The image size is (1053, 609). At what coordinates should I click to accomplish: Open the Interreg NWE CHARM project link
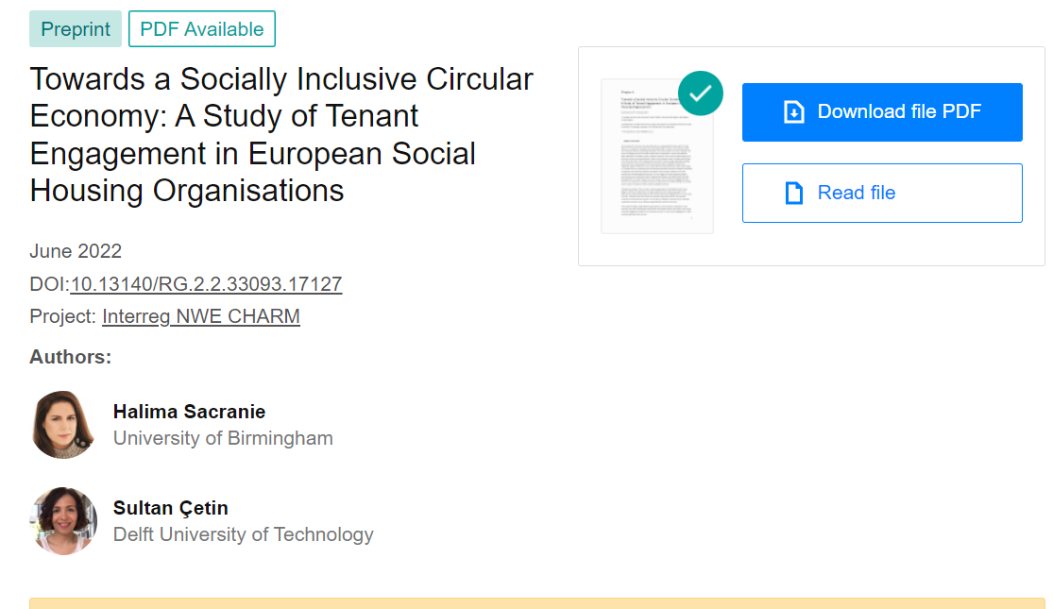coord(201,316)
